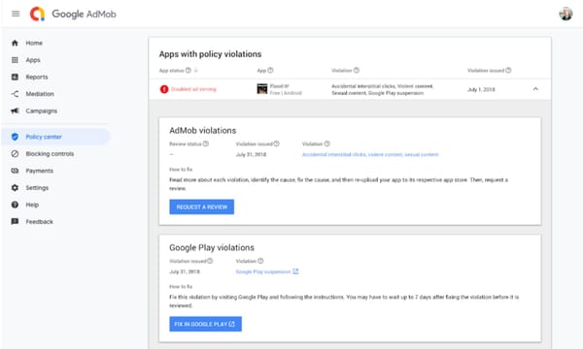Click the Home house icon
Viewport: 583px width, 349px height.
(15, 43)
